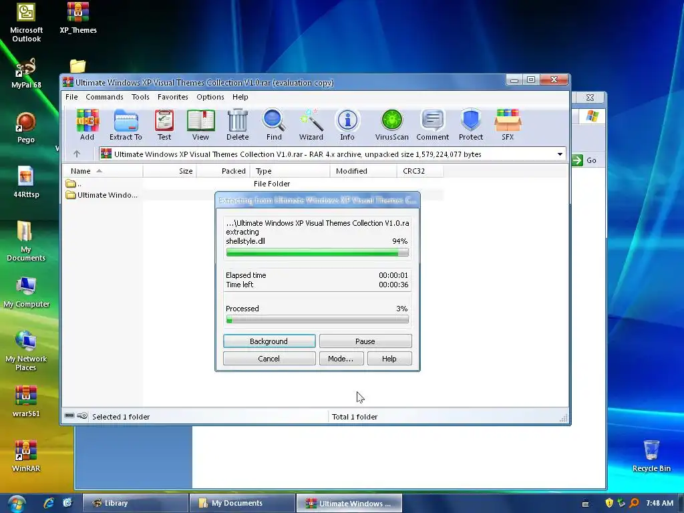Image resolution: width=684 pixels, height=513 pixels.
Task: Click the Start button orb
Action: [17, 504]
